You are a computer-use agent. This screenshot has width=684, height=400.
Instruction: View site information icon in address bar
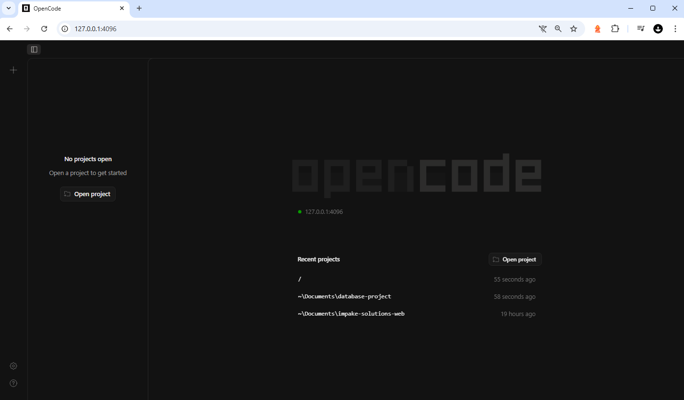pyautogui.click(x=65, y=29)
